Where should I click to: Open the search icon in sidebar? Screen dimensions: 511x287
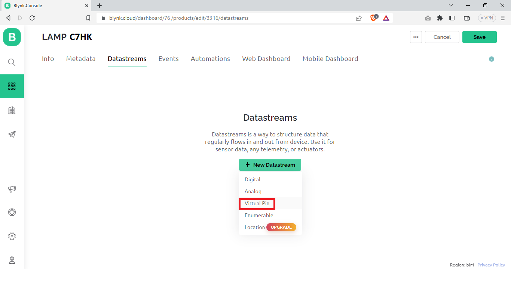pyautogui.click(x=12, y=62)
